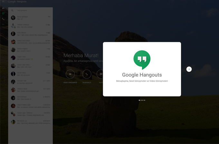Click the 'Merhaba Murat!' greeting heading
The image size is (219, 144).
point(81,56)
